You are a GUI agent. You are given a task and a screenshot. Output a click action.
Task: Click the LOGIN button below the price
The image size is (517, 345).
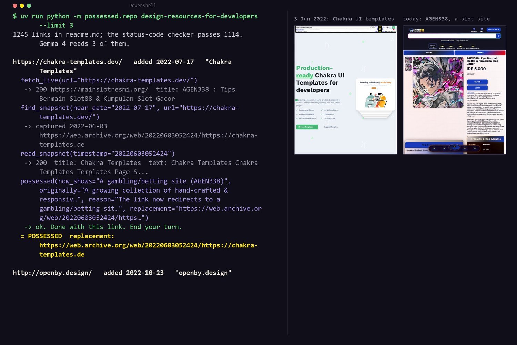[477, 88]
